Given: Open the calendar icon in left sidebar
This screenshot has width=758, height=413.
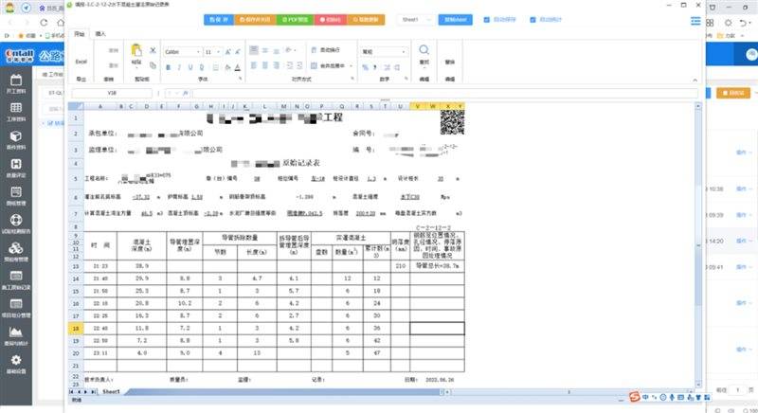Looking at the screenshot, I should point(16,80).
